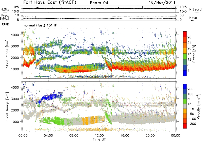Click the blue bottom segment of Power color bar
Image resolution: width=203 pixels, height=141 pixels.
click(x=185, y=73)
